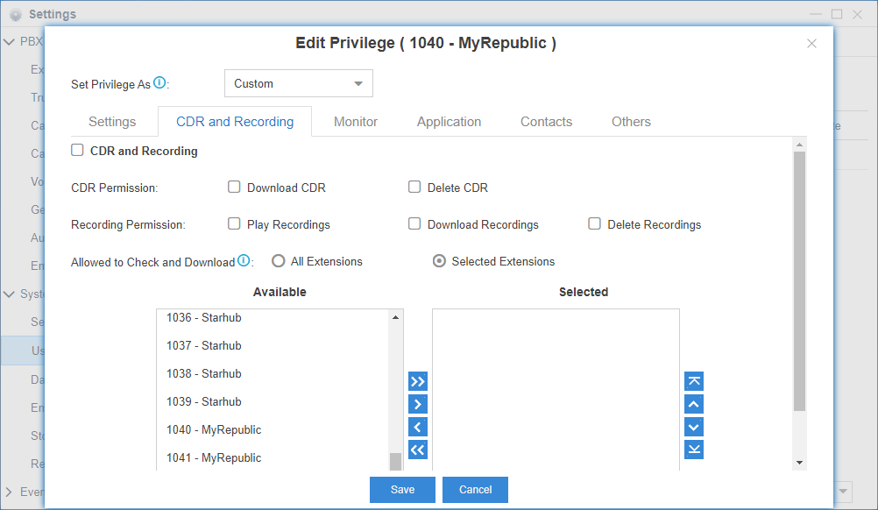This screenshot has width=878, height=510.
Task: Select the All Extensions radio button
Action: point(279,261)
